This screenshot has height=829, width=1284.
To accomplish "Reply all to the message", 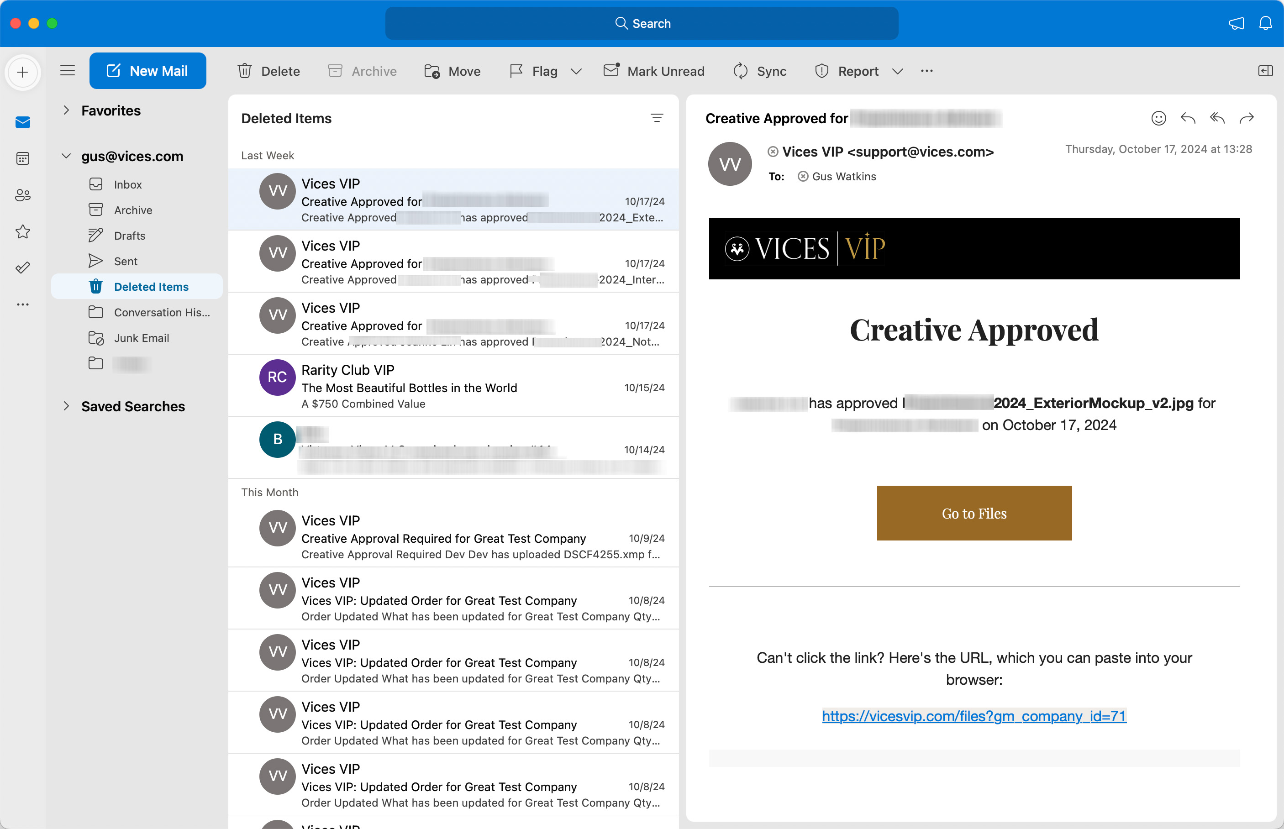I will 1217,118.
